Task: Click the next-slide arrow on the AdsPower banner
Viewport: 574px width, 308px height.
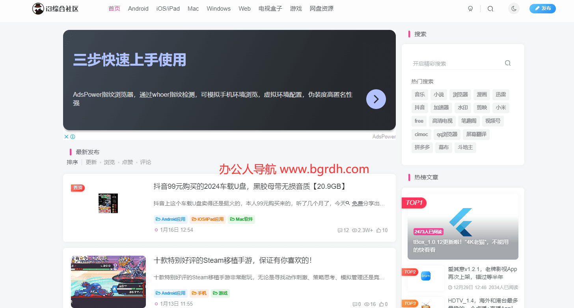Action: point(376,99)
